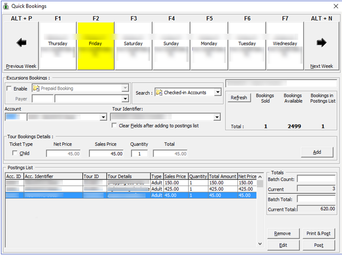
Task: Click the Net Price field
Action: click(x=63, y=154)
